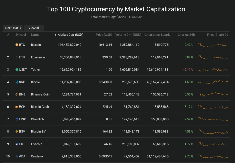Screen dimensions: 235x163
Task: Open the Bitcoin Cash name link
Action: (40, 107)
